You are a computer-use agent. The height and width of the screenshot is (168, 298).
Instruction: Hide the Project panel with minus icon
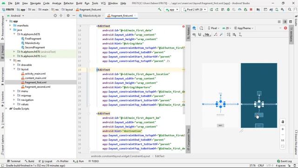pos(74,15)
